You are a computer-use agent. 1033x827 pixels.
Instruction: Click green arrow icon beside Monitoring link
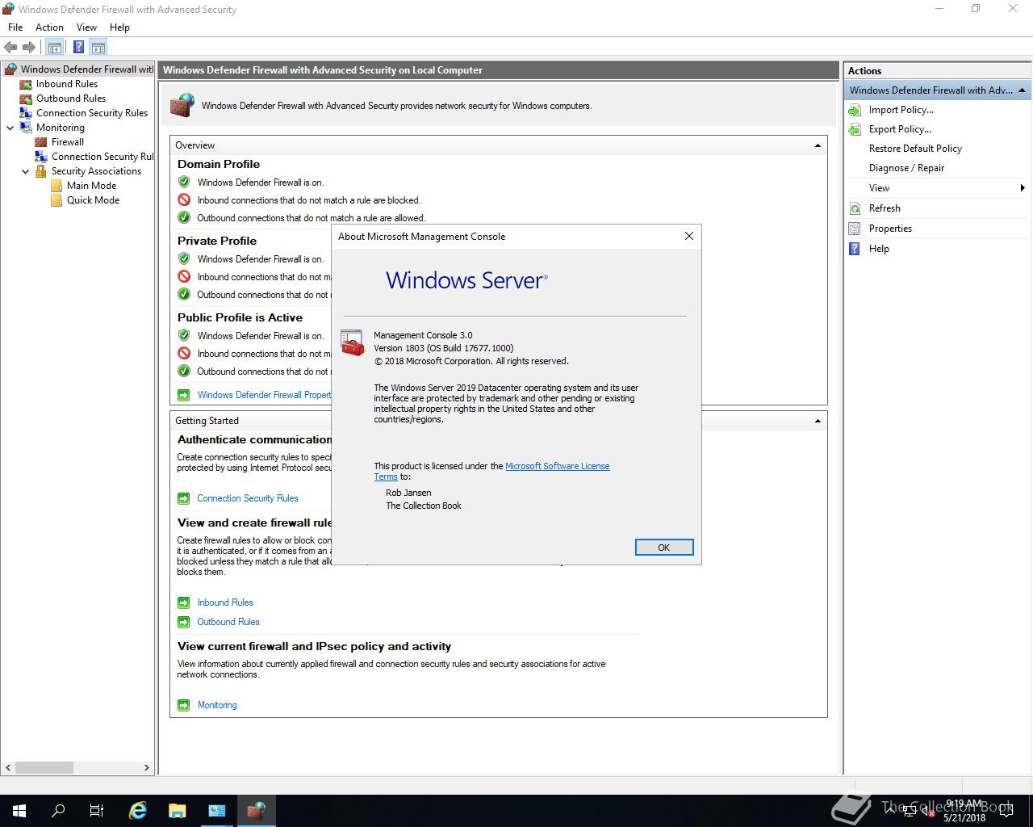(183, 705)
